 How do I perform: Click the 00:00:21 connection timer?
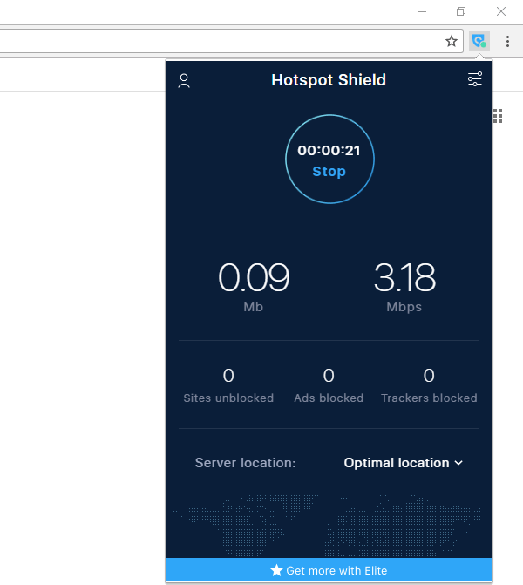click(329, 150)
